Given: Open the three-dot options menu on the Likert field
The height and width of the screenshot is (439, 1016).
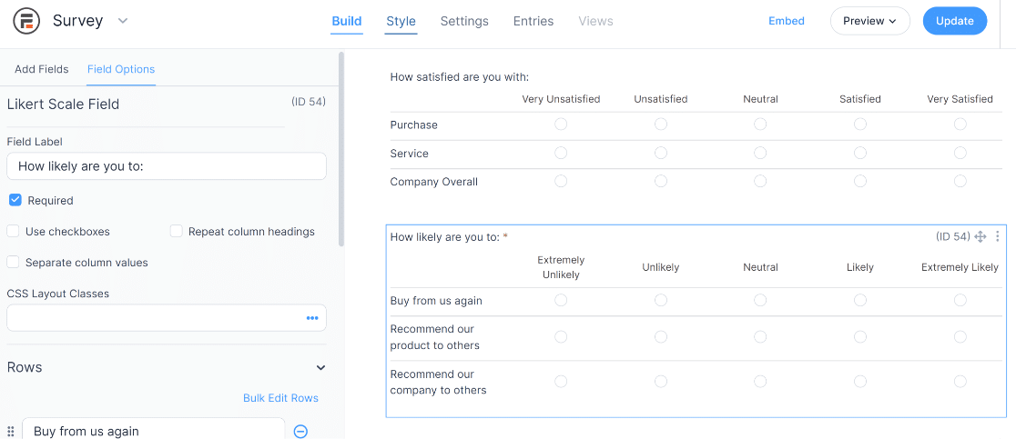Looking at the screenshot, I should pos(998,236).
